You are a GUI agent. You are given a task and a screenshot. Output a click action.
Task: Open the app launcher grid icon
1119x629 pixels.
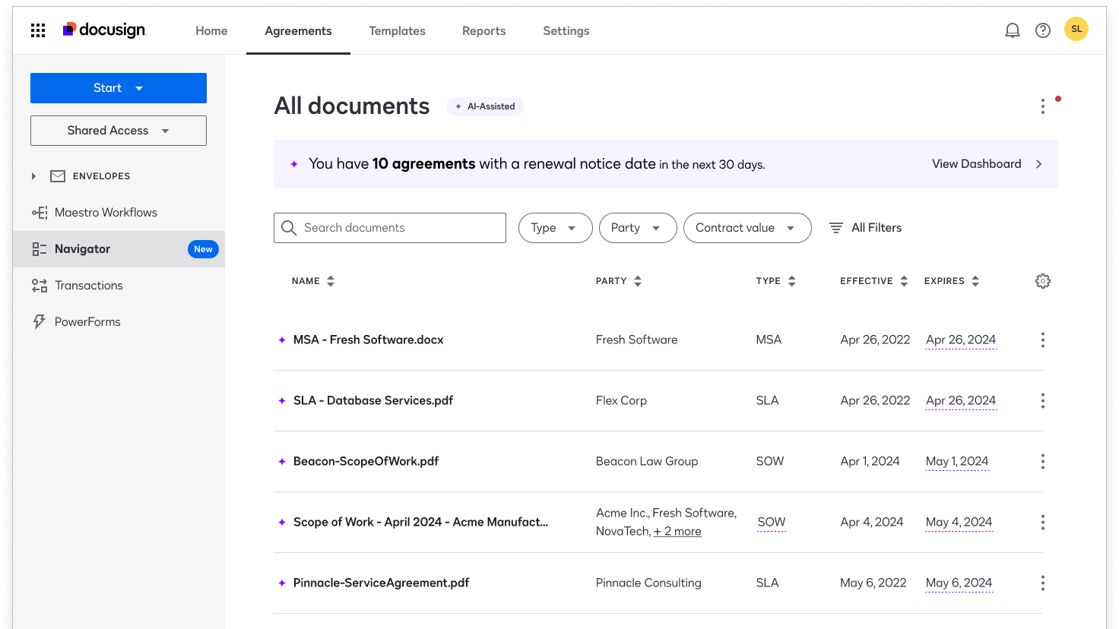pyautogui.click(x=38, y=30)
